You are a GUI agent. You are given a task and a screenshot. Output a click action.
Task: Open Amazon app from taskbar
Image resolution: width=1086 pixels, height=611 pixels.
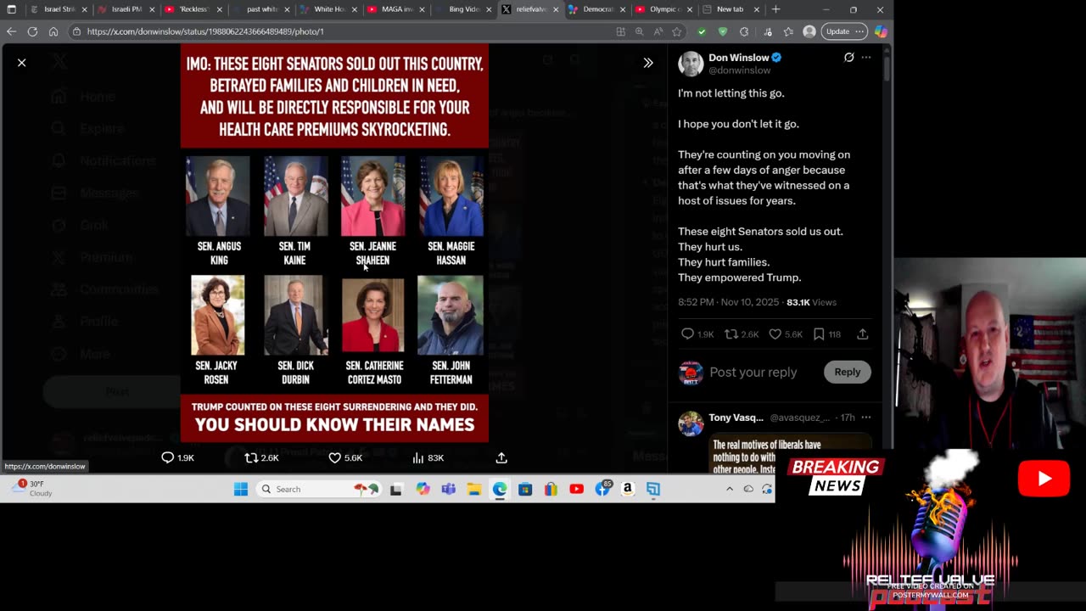coord(628,489)
